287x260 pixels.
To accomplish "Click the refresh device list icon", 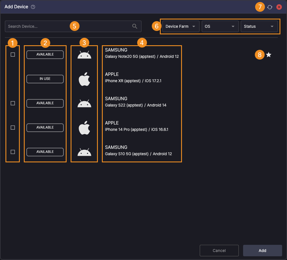I will (x=270, y=7).
